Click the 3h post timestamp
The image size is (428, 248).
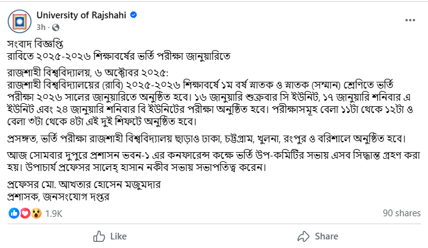41,27
